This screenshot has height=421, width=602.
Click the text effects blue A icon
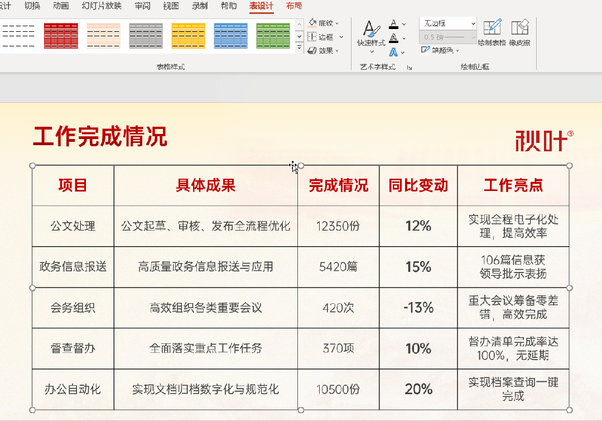click(x=393, y=52)
